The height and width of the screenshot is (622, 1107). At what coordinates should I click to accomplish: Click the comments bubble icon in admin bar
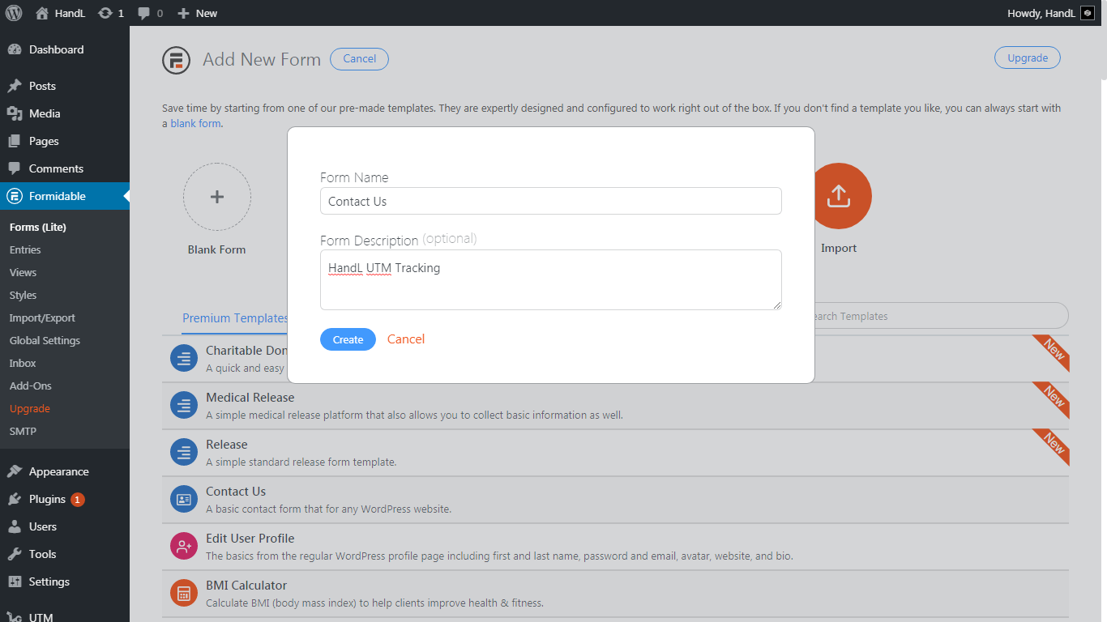pos(144,13)
